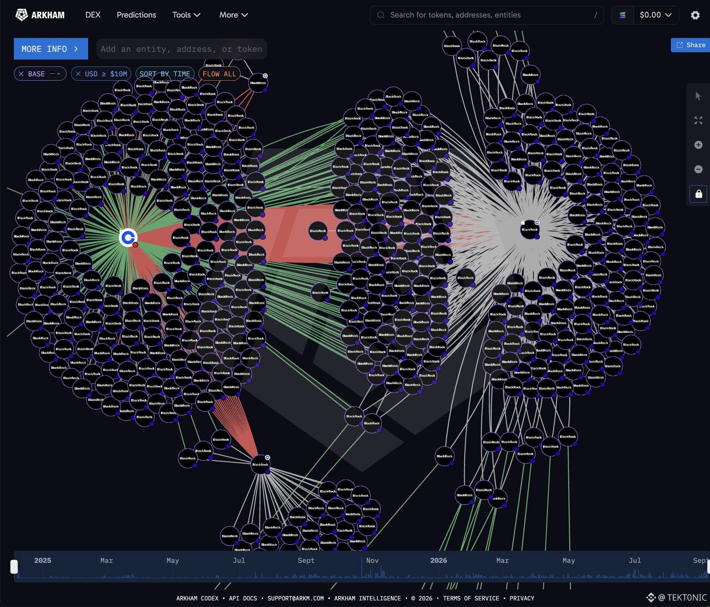Viewport: 710px width, 607px height.
Task: Zoom out with the minus icon
Action: [698, 169]
